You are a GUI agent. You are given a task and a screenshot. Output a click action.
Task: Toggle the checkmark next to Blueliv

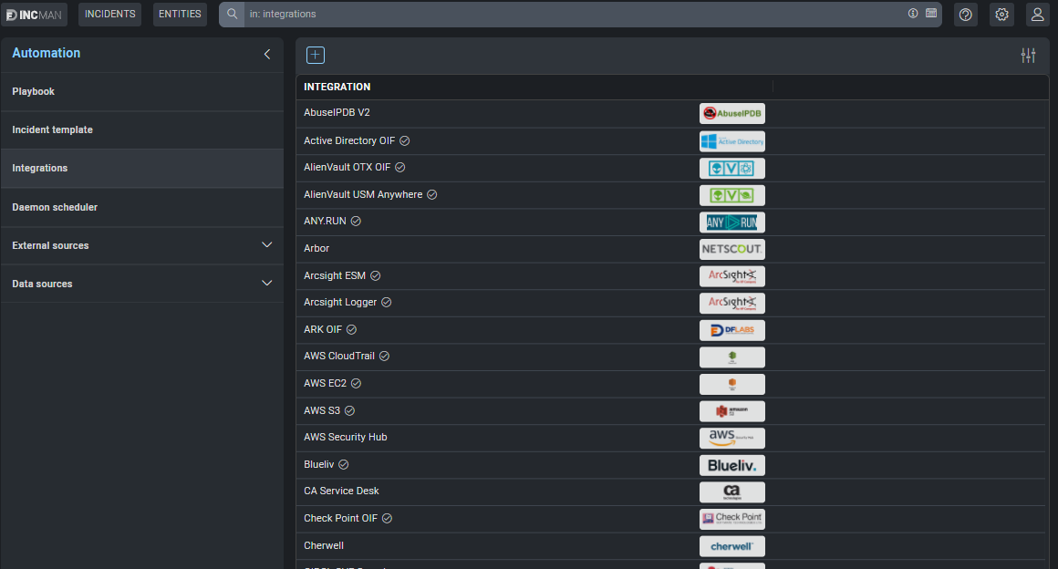click(342, 464)
